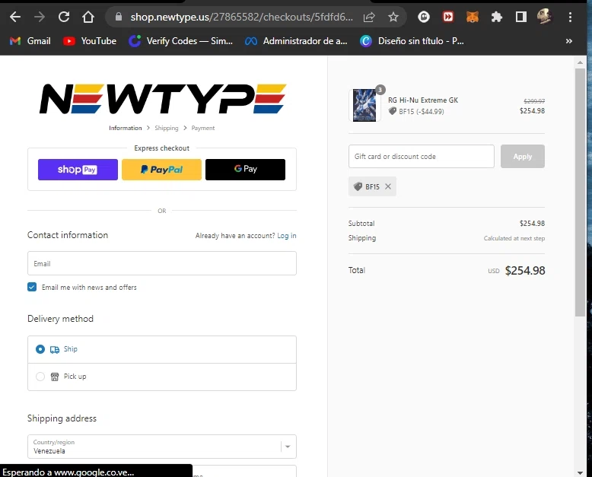The image size is (592, 477).
Task: Click the BF15 tag icon under the product name
Action: (393, 111)
